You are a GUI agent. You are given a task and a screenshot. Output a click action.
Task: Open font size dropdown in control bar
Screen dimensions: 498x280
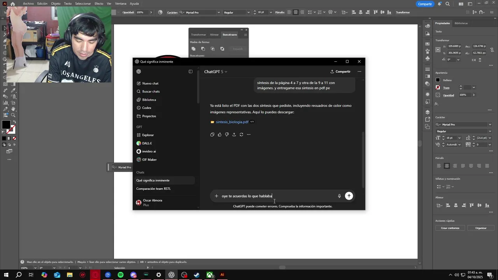271,12
